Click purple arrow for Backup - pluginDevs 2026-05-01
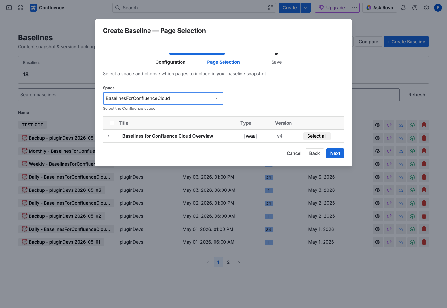Viewport: 447px width, 308px height. pyautogui.click(x=389, y=242)
